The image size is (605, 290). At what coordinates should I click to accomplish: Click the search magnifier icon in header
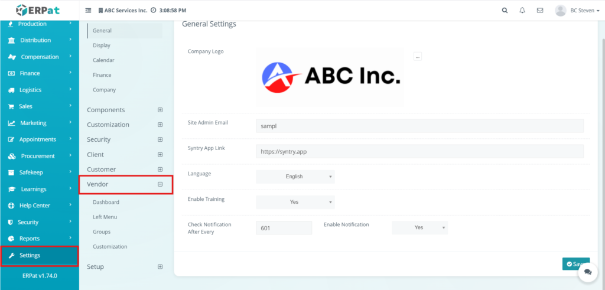point(504,10)
